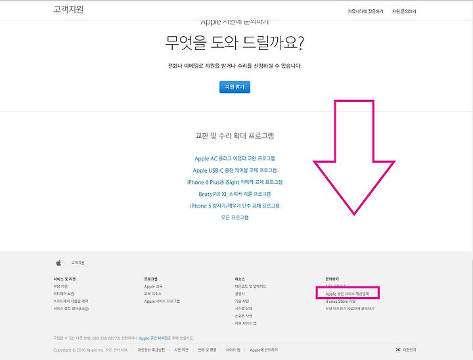Open Apple 서비스 프로그램 footer link
This screenshot has width=473, height=360.
[x=162, y=301]
